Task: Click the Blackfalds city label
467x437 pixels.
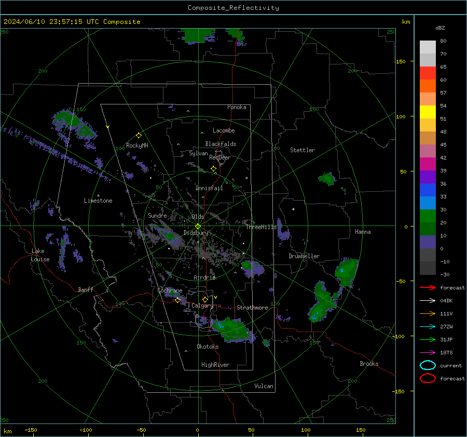Action: coord(221,144)
